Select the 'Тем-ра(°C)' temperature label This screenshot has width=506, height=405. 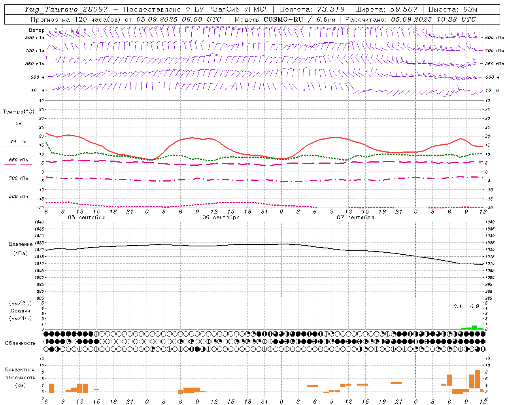pyautogui.click(x=19, y=112)
